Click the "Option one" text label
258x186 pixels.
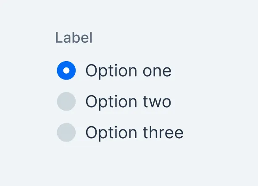coord(128,70)
